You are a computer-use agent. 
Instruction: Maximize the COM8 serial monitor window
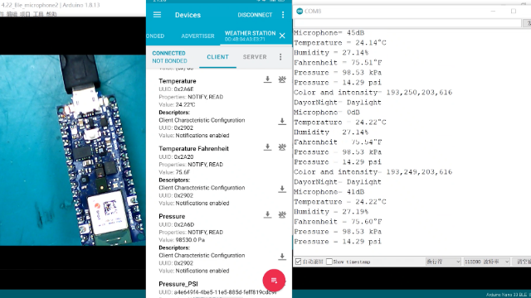tap(514, 11)
